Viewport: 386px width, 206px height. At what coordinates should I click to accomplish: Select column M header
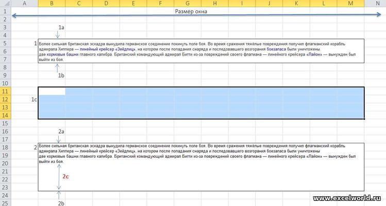click(351, 4)
